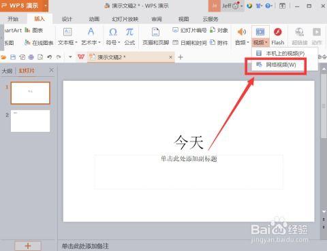Click the skin shirt icon in title bar
This screenshot has width=327, height=251.
[x=258, y=5]
